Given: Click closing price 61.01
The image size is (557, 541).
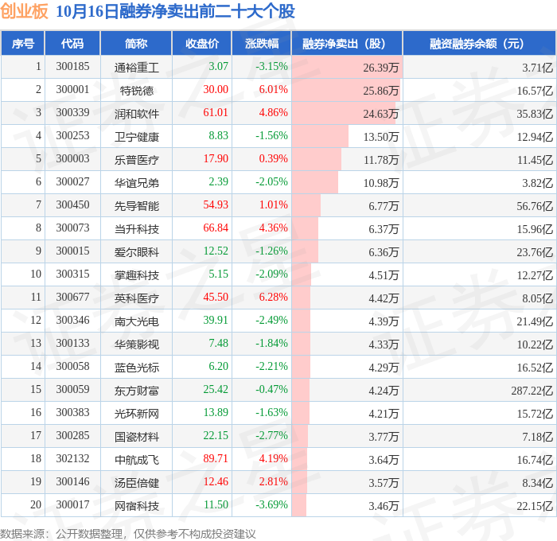Looking at the screenshot, I should pyautogui.click(x=216, y=113).
